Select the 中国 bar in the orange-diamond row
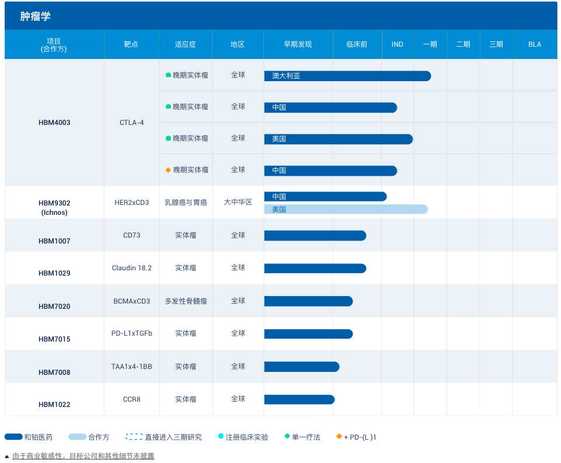 coord(330,170)
